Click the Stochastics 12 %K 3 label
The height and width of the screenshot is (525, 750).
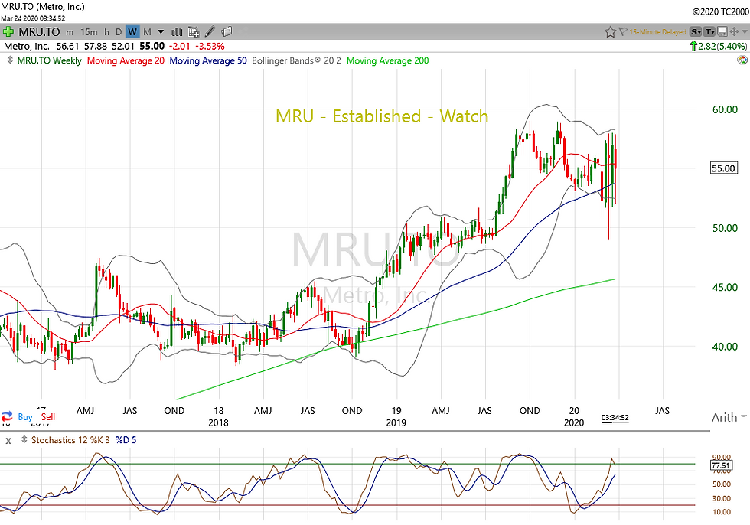coord(70,440)
